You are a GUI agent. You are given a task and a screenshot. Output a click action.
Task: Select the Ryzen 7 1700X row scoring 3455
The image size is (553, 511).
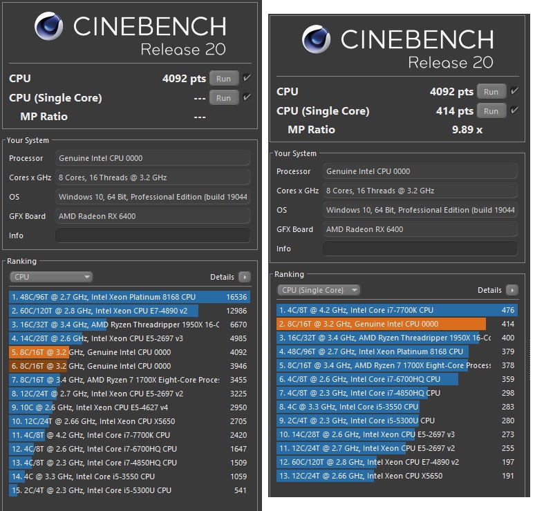tap(129, 380)
